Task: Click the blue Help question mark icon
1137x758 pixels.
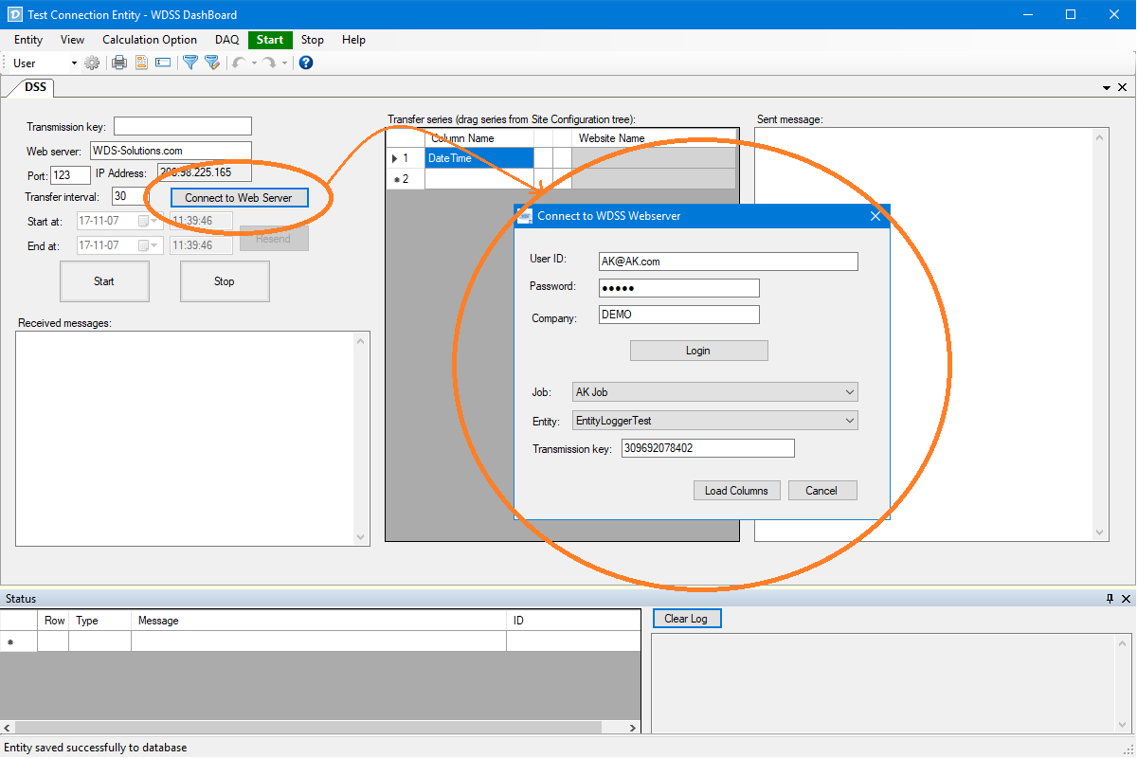Action: point(306,63)
